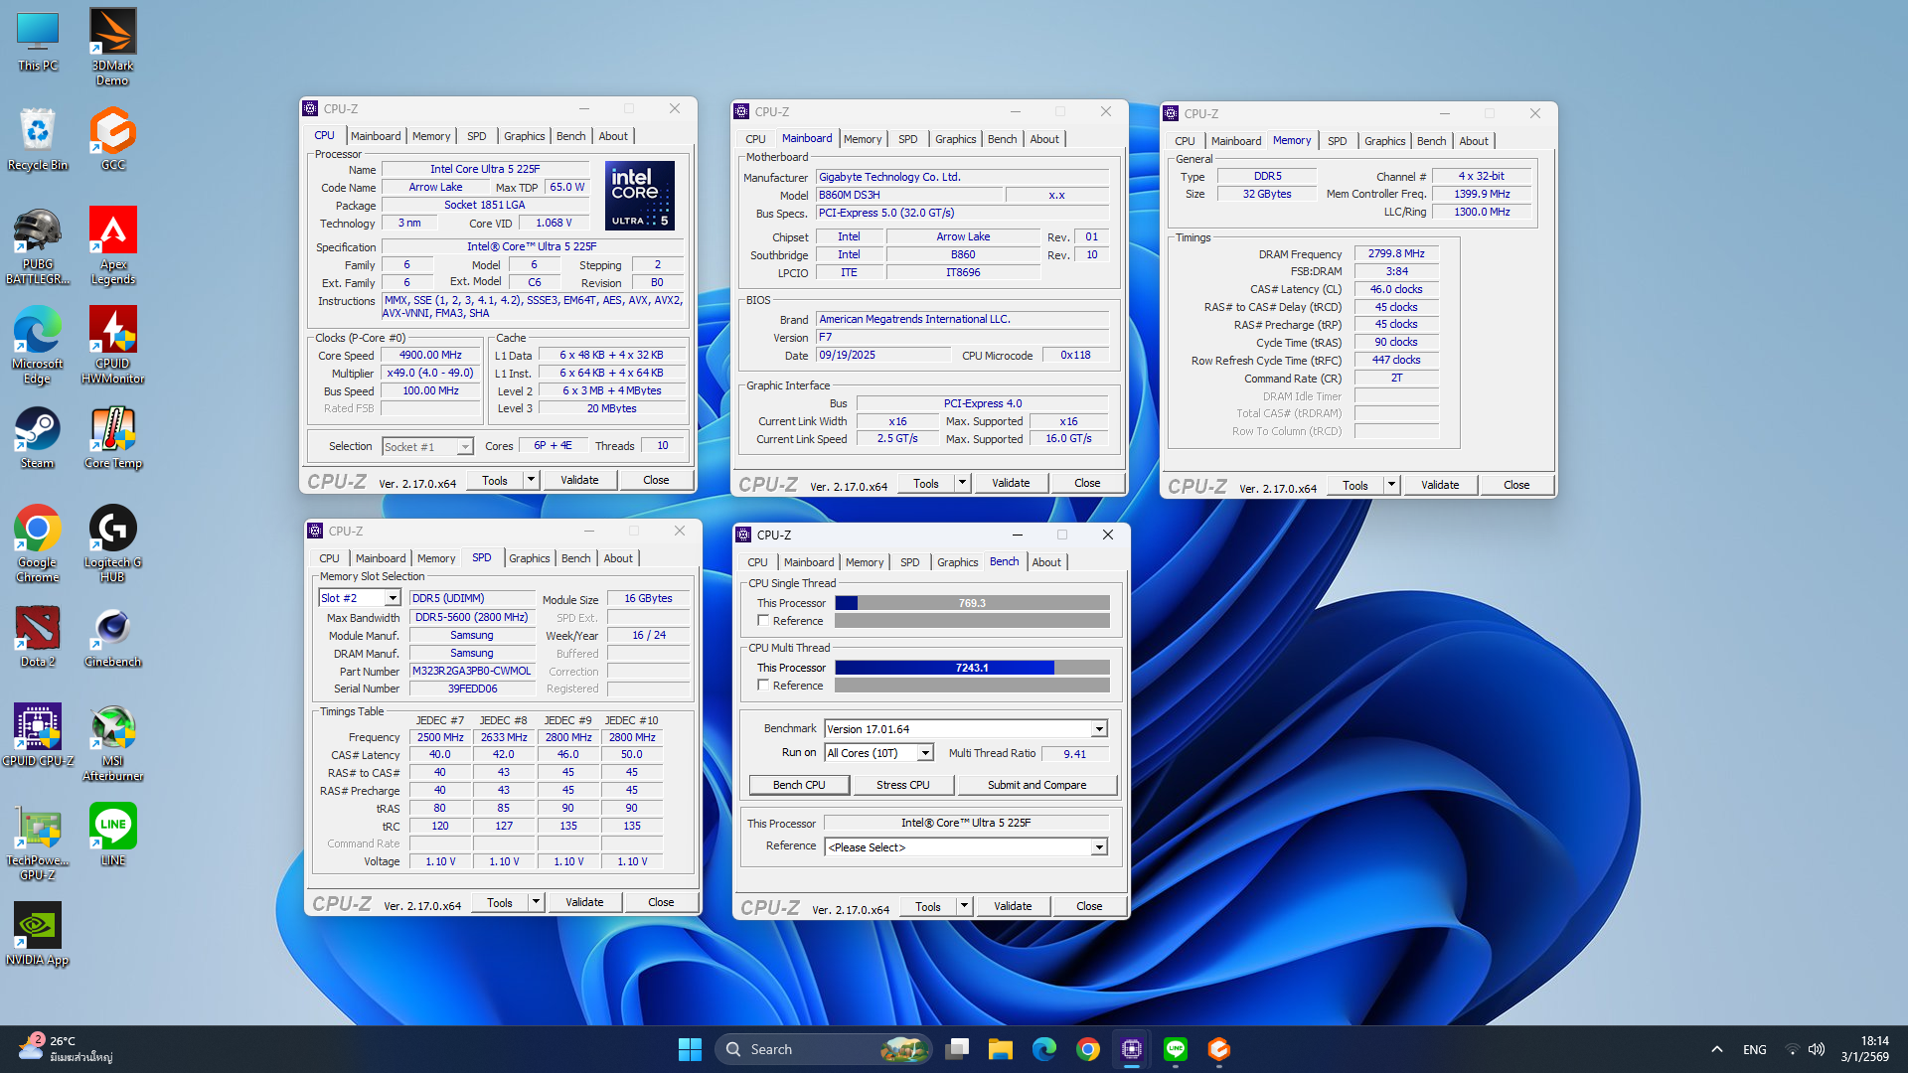Click the Submit and Compare button
Viewport: 1908px width, 1073px height.
1036,785
